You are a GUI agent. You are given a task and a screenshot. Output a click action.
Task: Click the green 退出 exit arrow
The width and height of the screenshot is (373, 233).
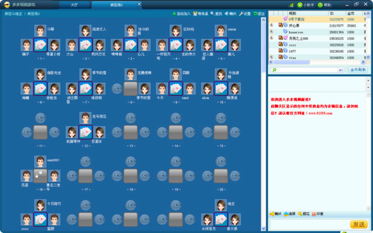pos(255,14)
